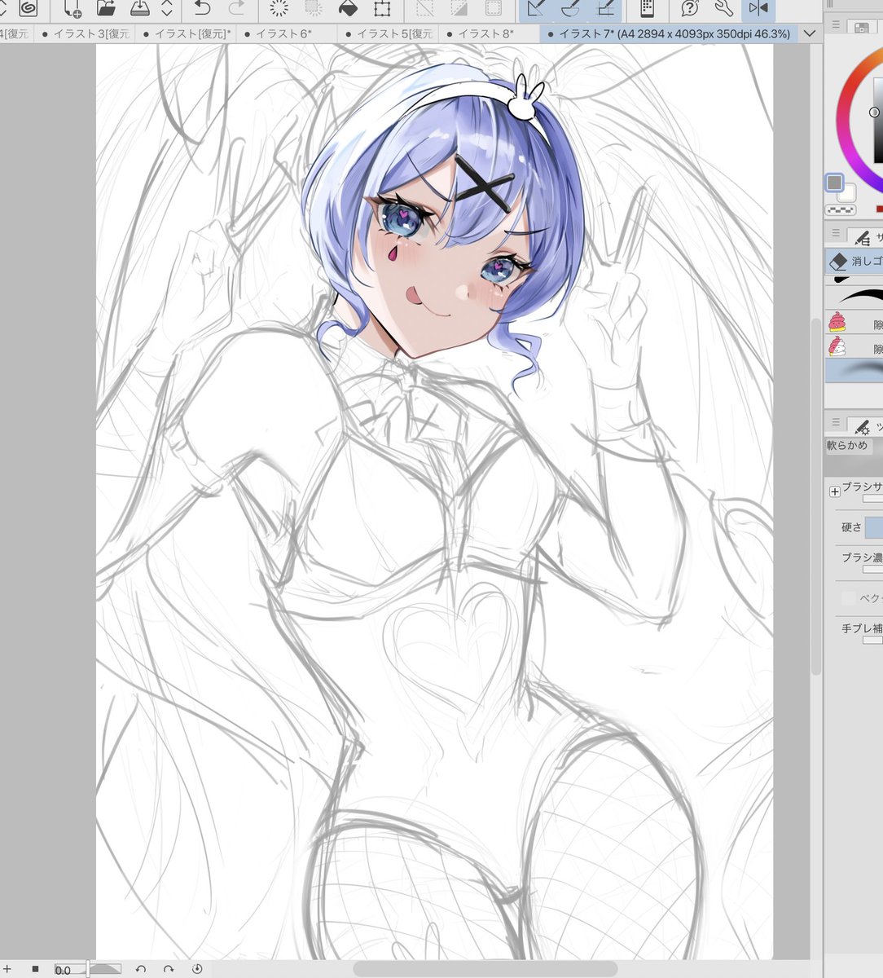Open the Sub Tool palette menu icon
The image size is (883, 978).
(835, 233)
